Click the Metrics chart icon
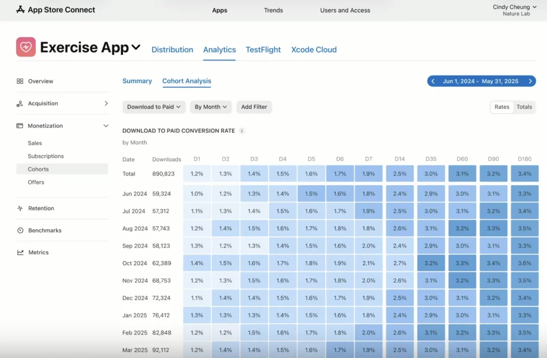 [x=20, y=253]
